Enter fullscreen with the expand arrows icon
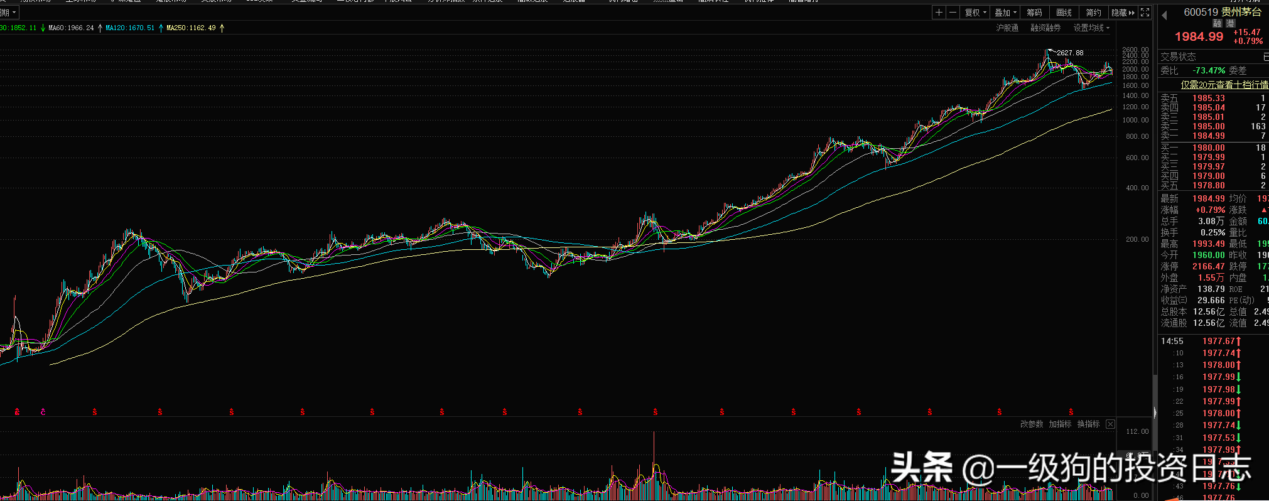The height and width of the screenshot is (501, 1269). click(x=1145, y=13)
